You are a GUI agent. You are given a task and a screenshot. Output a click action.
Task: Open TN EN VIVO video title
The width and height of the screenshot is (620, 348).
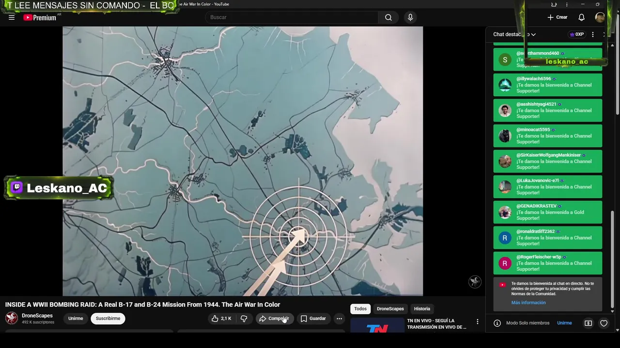point(437,324)
